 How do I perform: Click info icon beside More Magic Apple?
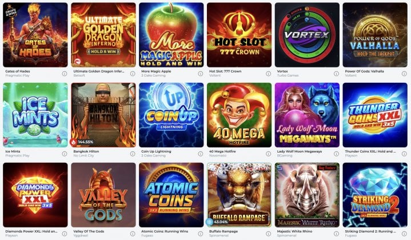coord(201,74)
